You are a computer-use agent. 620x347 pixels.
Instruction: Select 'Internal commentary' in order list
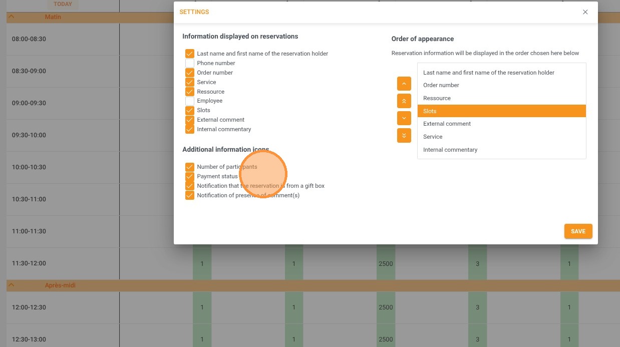pyautogui.click(x=501, y=150)
